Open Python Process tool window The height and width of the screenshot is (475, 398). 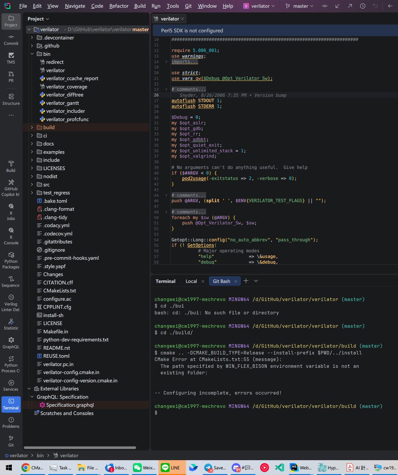click(11, 364)
